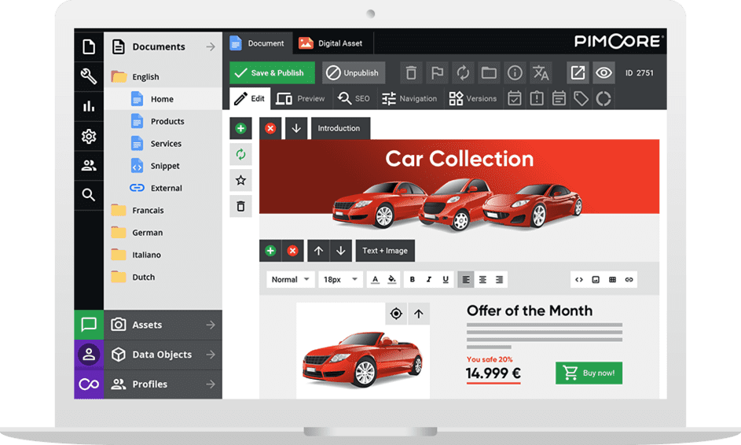This screenshot has height=445, width=741.
Task: Click the calendar check icon in tab bar
Action: coord(515,99)
